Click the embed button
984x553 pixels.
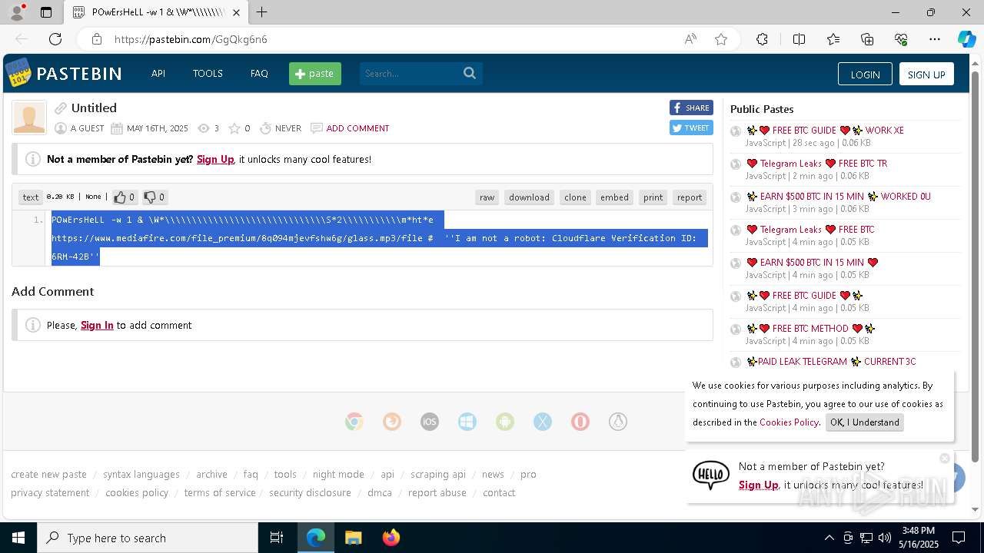point(614,197)
